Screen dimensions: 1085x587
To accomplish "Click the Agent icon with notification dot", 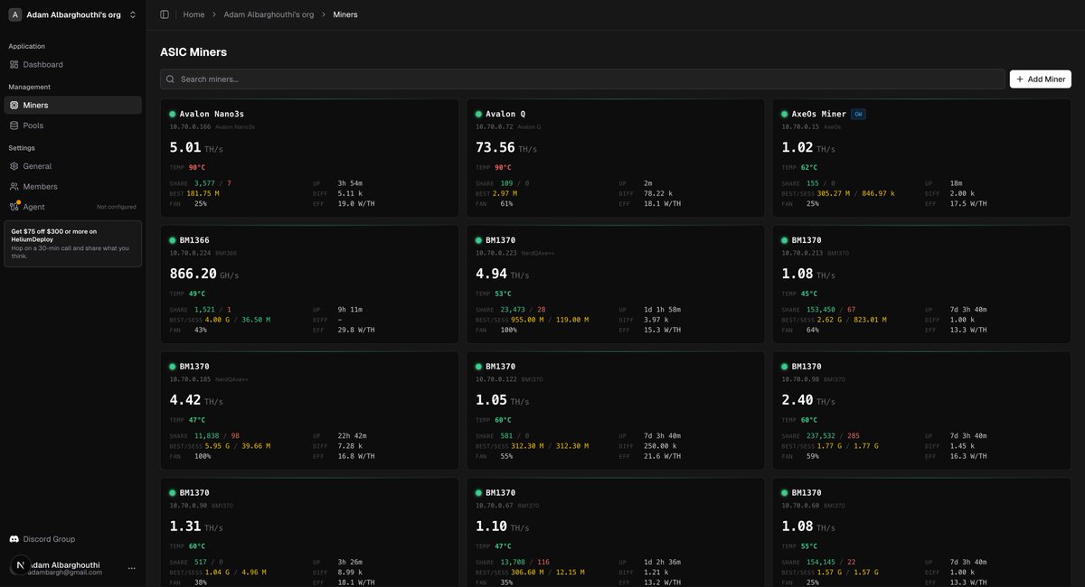I will click(x=14, y=207).
